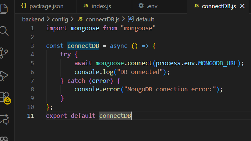Image resolution: width=251 pixels, height=141 pixels.
Task: Switch to the .env tab
Action: coord(159,6)
